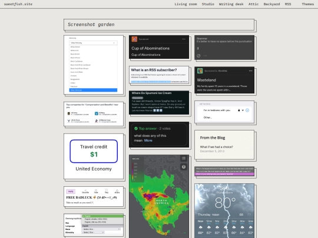Screen dimensions: 318x238
Task: Click the block icon in Grammar card
Action: 198,56
